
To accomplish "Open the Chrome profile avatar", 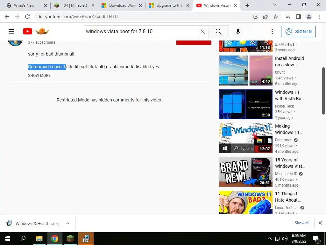I will [309, 17].
